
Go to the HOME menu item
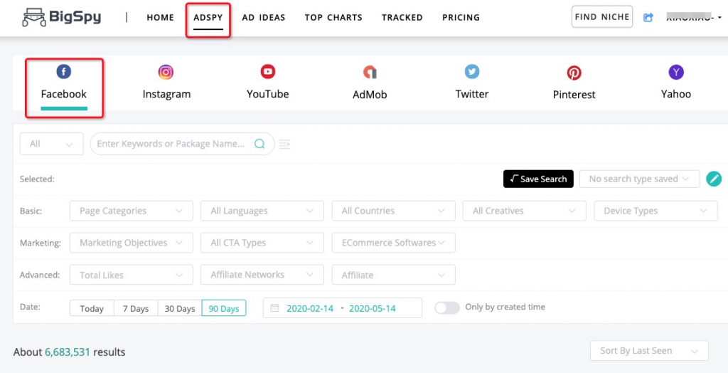click(x=160, y=18)
